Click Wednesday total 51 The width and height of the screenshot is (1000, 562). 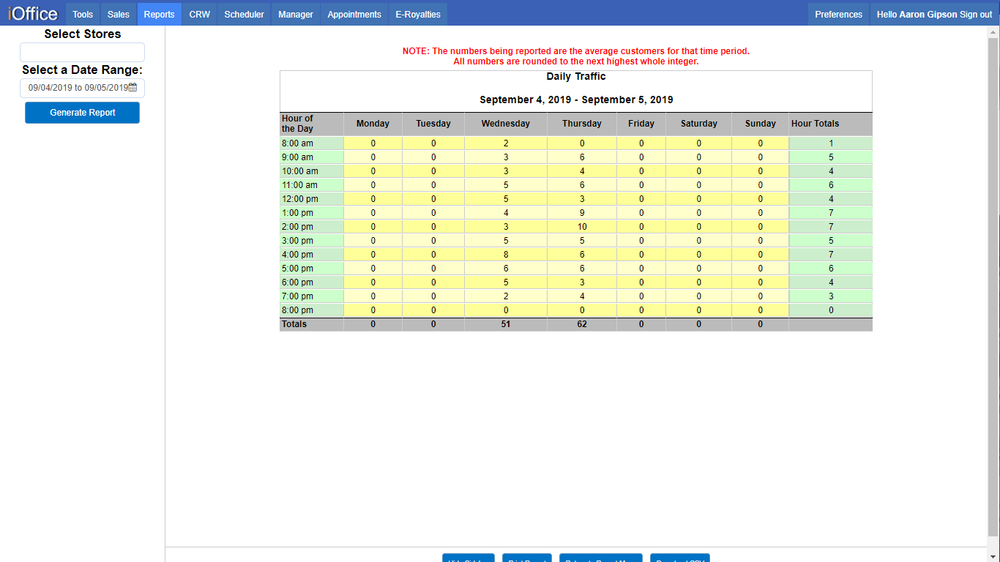pyautogui.click(x=506, y=324)
